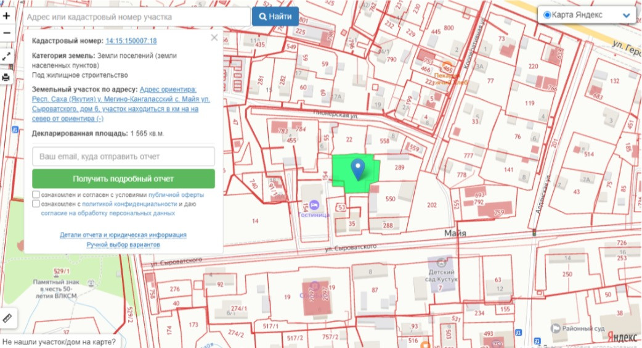
Task: Select the Карта Яндекс radio option
Action: pos(547,15)
